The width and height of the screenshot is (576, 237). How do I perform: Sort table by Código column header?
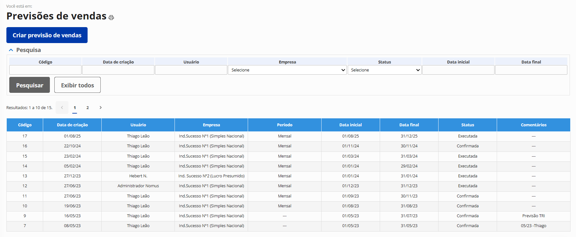tap(25, 125)
